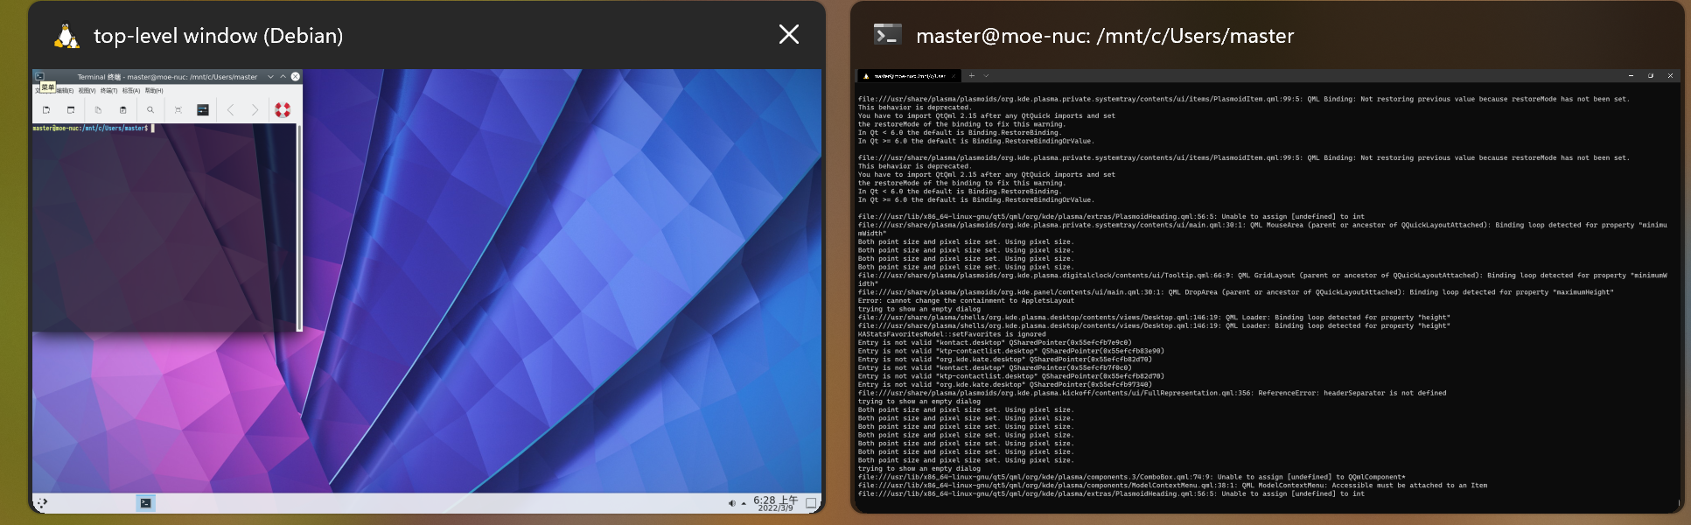
Task: Click 'Error: cannot change the containment to AppletsLayout' line
Action: tap(966, 300)
